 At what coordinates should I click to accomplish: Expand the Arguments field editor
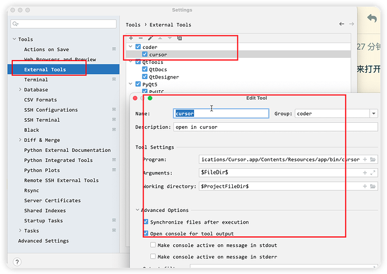pyautogui.click(x=373, y=173)
